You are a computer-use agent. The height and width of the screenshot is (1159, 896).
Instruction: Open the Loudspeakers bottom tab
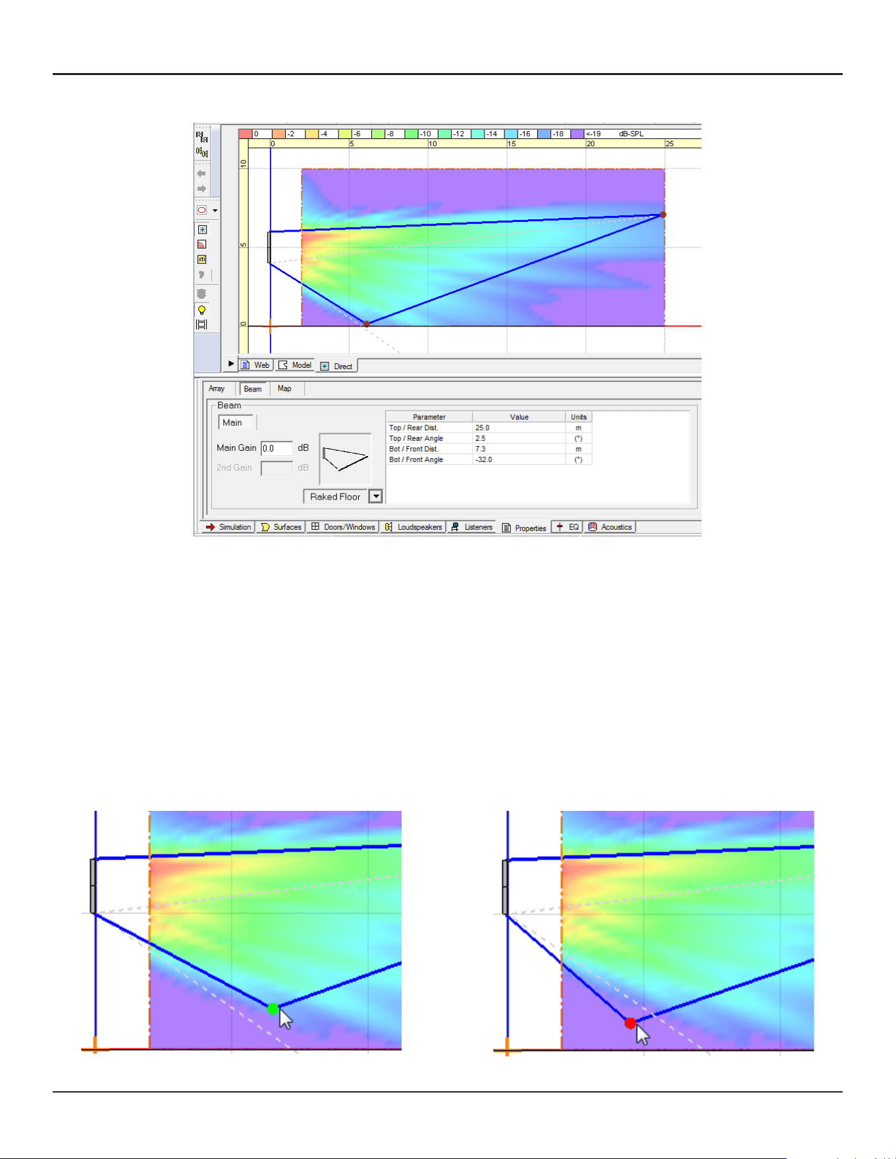tap(413, 527)
